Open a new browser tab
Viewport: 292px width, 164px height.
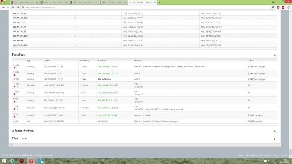pyautogui.click(x=159, y=3)
